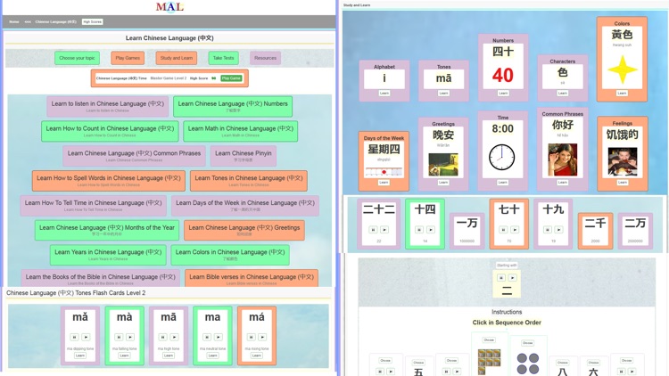Pause audio on the ma neutral tone card
This screenshot has width=669, height=376.
click(x=207, y=337)
